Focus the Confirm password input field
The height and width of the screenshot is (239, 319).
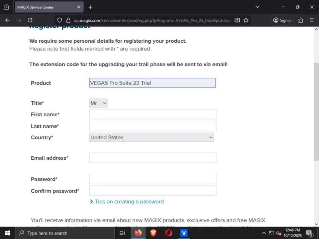pos(153,191)
